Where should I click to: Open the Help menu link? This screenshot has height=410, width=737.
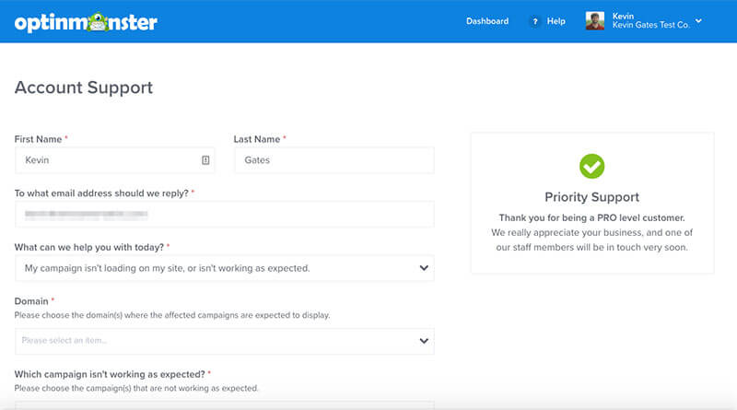[x=556, y=21]
